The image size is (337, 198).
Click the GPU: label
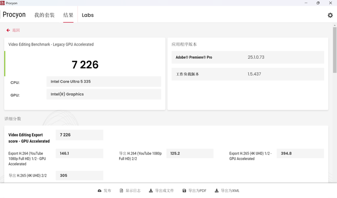[15, 95]
